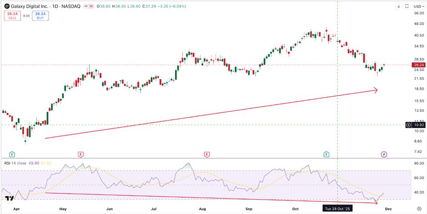Open the USD currency dropdown

coord(418,6)
